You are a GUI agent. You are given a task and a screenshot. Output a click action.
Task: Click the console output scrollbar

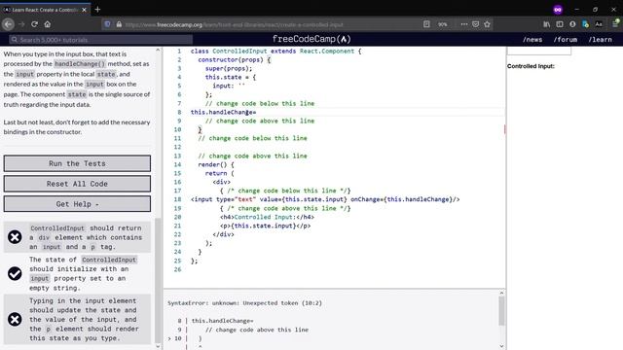pos(501,311)
